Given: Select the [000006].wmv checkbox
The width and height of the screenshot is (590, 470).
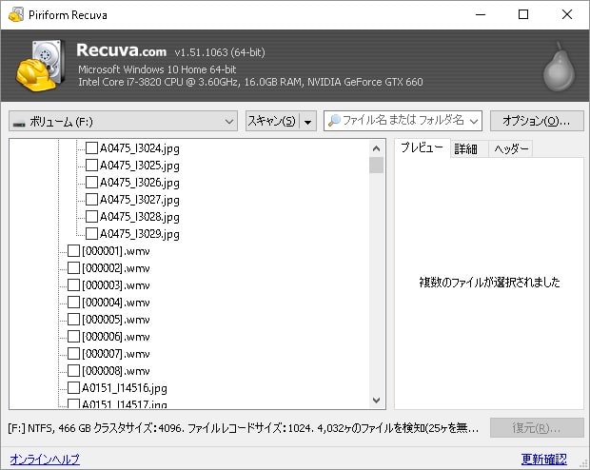Looking at the screenshot, I should pyautogui.click(x=73, y=336).
